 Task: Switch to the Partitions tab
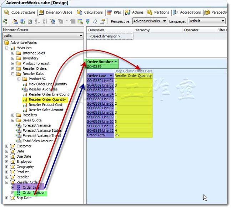[158, 12]
